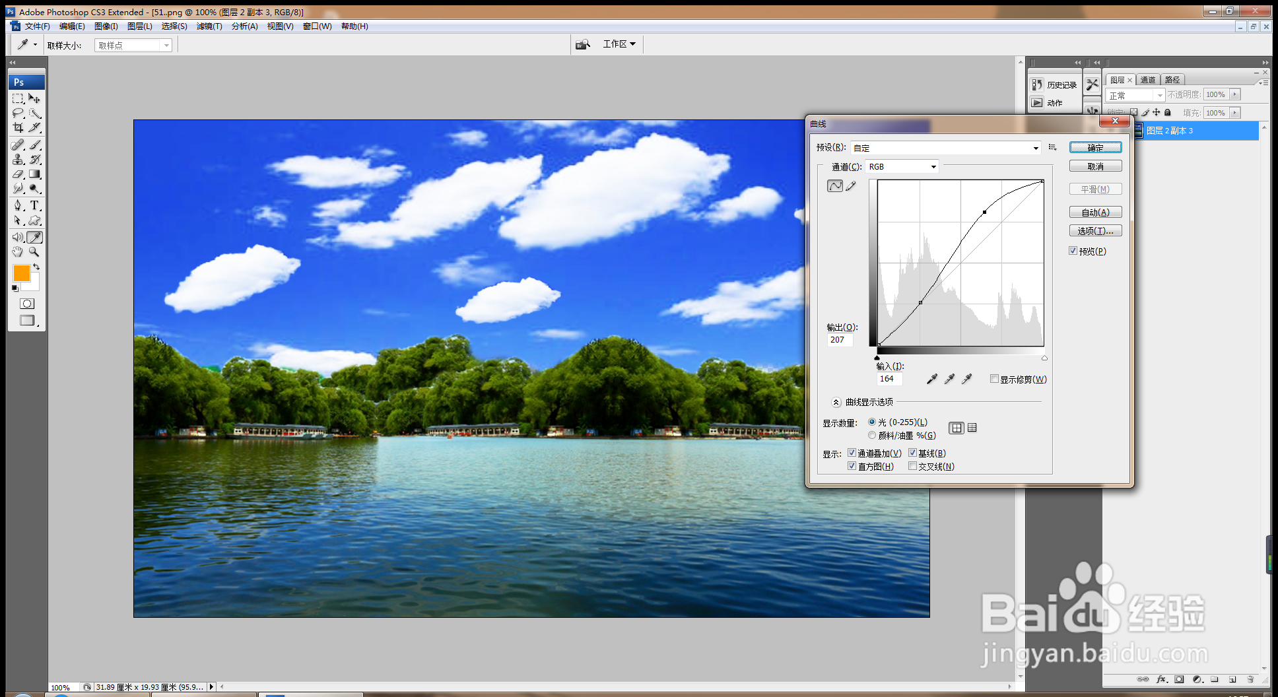This screenshot has height=697, width=1278.
Task: Select the Pigment/Ink % radio option
Action: (872, 435)
